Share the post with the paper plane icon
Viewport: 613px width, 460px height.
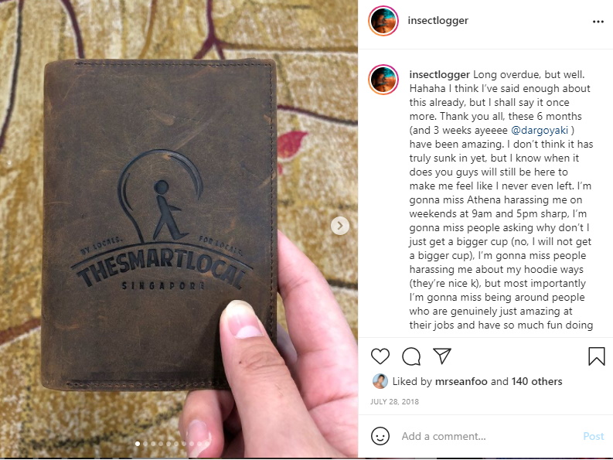(x=442, y=356)
